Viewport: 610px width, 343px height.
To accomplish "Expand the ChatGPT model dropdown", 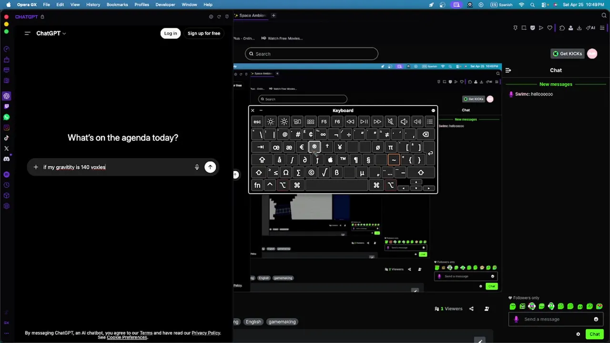I will [x=51, y=33].
